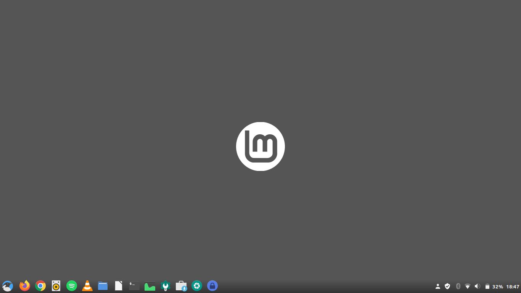This screenshot has height=293, width=521.
Task: Launch a terminal window
Action: tap(134, 286)
